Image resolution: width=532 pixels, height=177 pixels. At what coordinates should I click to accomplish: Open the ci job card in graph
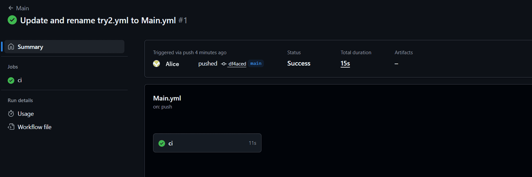[x=207, y=143]
